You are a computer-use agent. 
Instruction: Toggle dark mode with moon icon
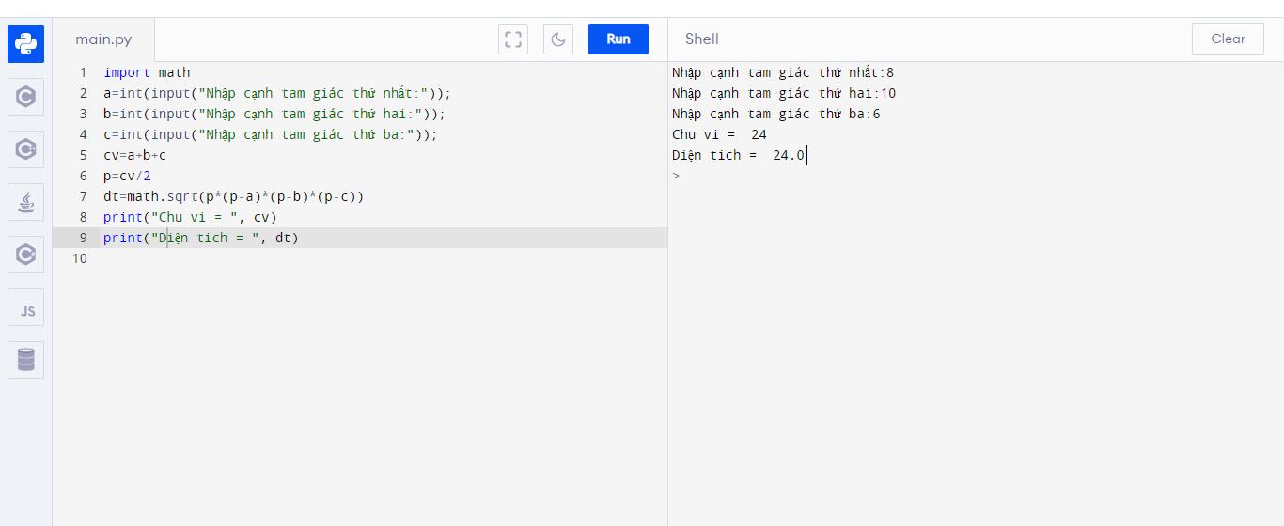558,39
